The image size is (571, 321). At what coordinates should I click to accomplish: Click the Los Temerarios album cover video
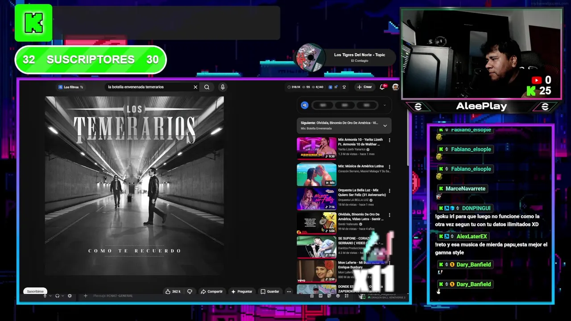tap(134, 185)
